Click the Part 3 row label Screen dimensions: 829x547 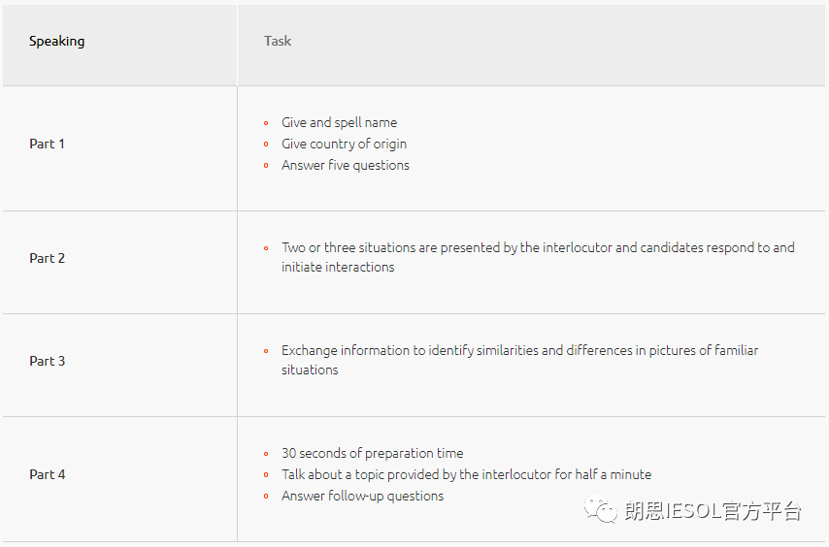pyautogui.click(x=47, y=361)
